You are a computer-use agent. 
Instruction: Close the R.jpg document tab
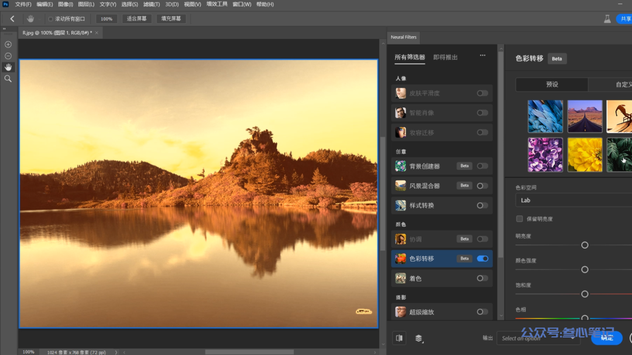(x=97, y=33)
